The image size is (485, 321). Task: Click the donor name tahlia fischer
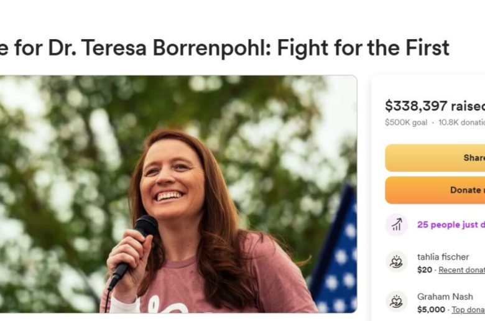[443, 257]
